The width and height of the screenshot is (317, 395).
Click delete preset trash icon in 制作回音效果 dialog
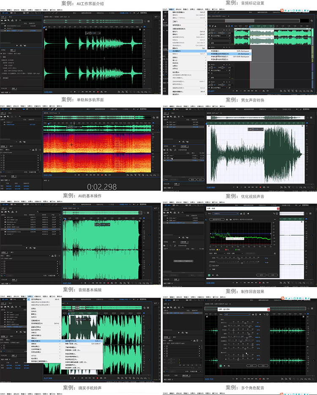click(256, 314)
